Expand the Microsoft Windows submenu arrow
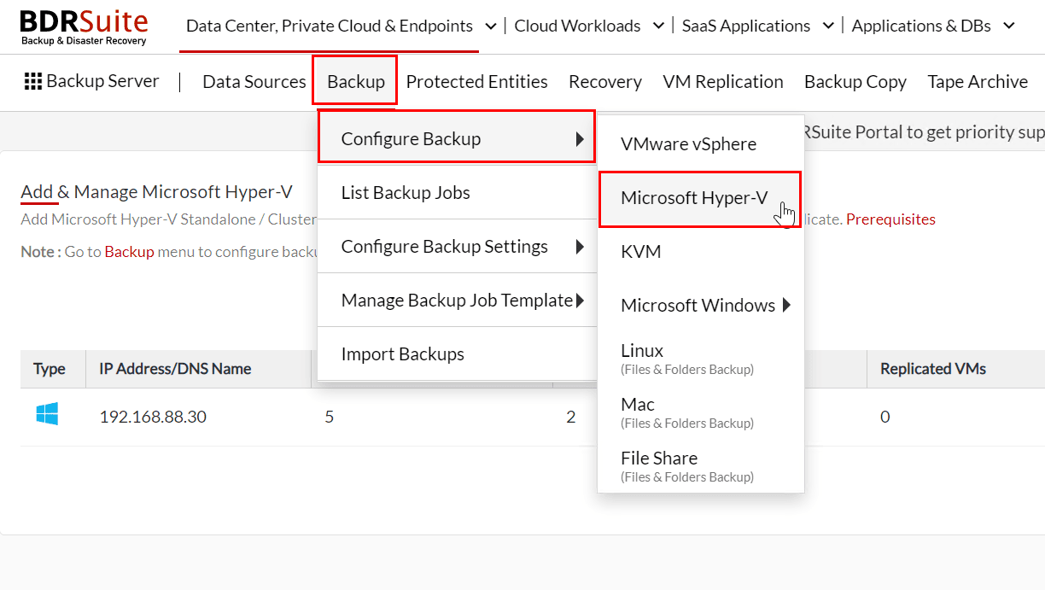The image size is (1045, 590). click(x=785, y=305)
